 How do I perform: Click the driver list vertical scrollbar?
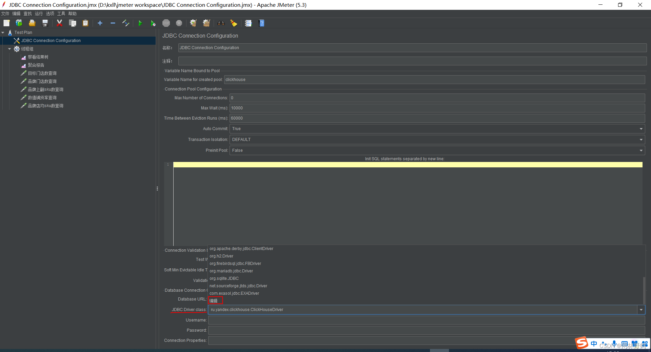pyautogui.click(x=644, y=290)
